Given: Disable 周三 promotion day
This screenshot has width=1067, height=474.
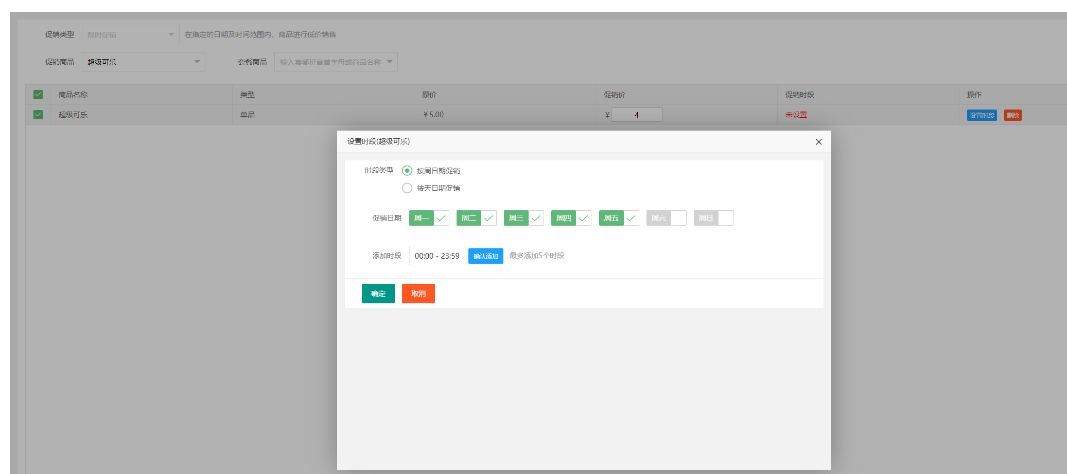Looking at the screenshot, I should point(523,218).
